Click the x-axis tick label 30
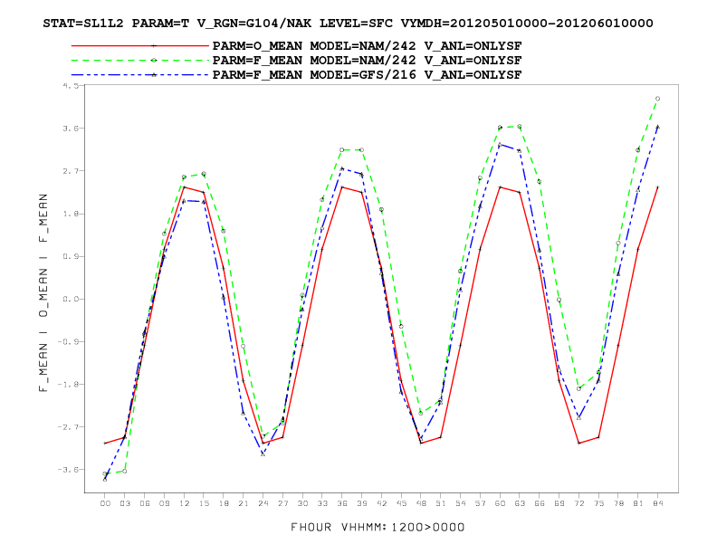717x554 pixels. [302, 503]
